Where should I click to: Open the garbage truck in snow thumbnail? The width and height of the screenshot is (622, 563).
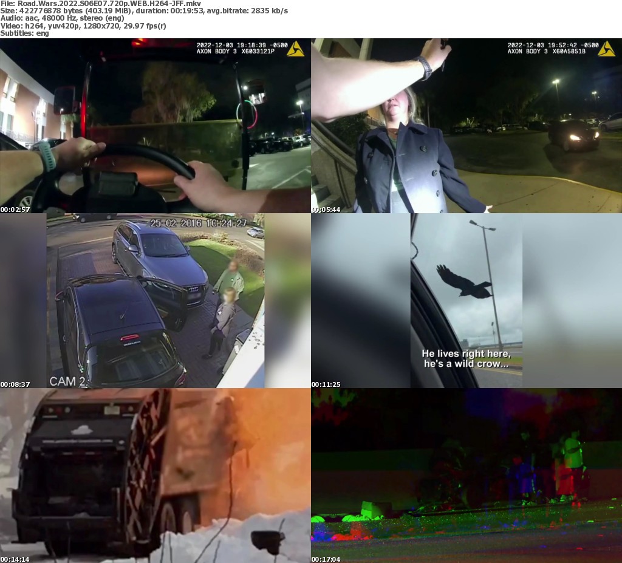click(155, 476)
